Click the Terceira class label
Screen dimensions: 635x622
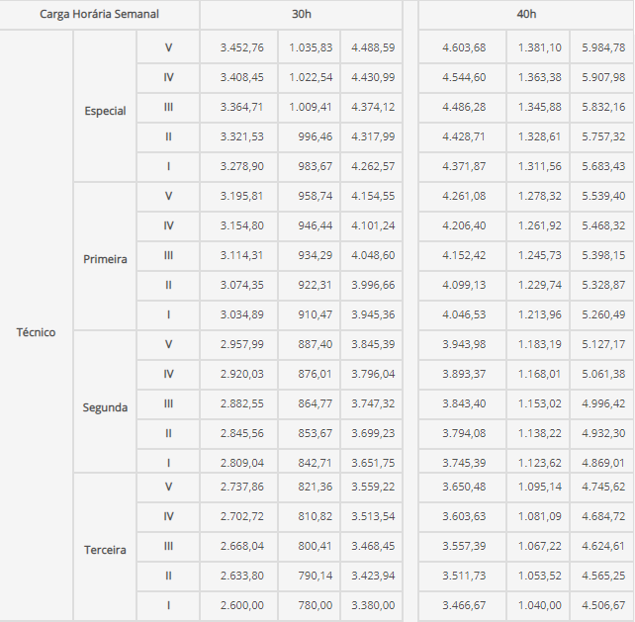pyautogui.click(x=105, y=550)
